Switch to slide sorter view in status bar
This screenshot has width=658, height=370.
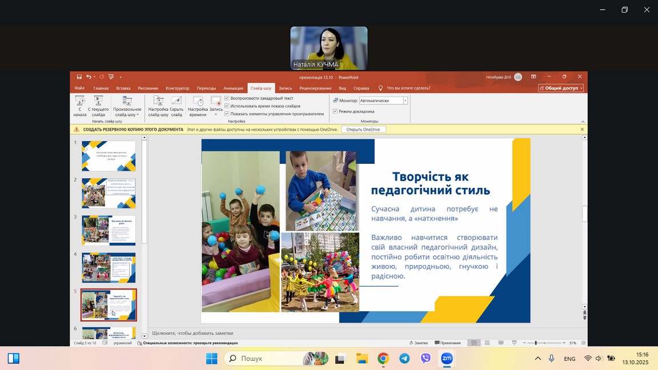pyautogui.click(x=487, y=343)
